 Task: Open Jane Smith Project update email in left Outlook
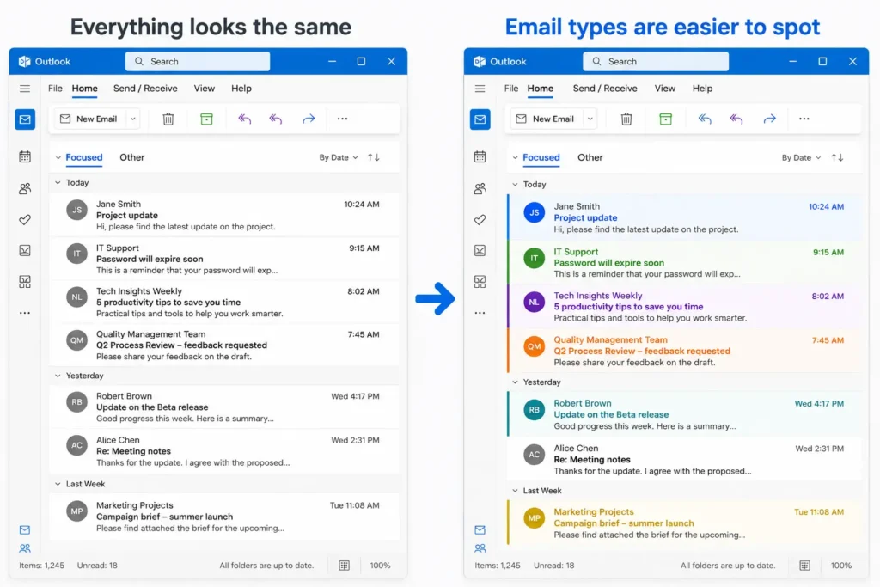(224, 215)
